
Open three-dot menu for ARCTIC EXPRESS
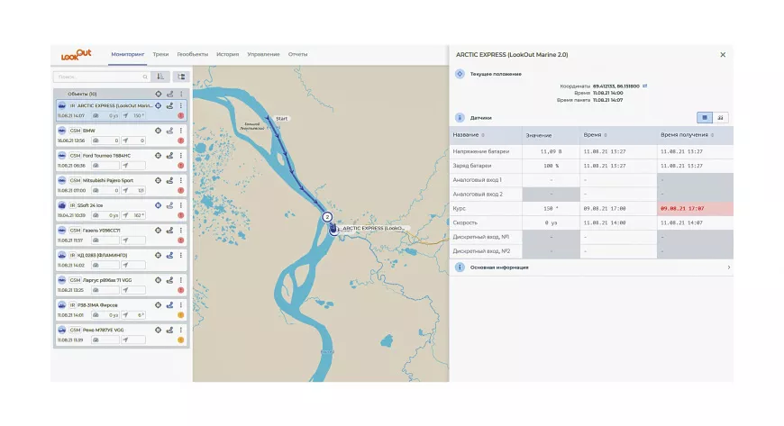[181, 106]
